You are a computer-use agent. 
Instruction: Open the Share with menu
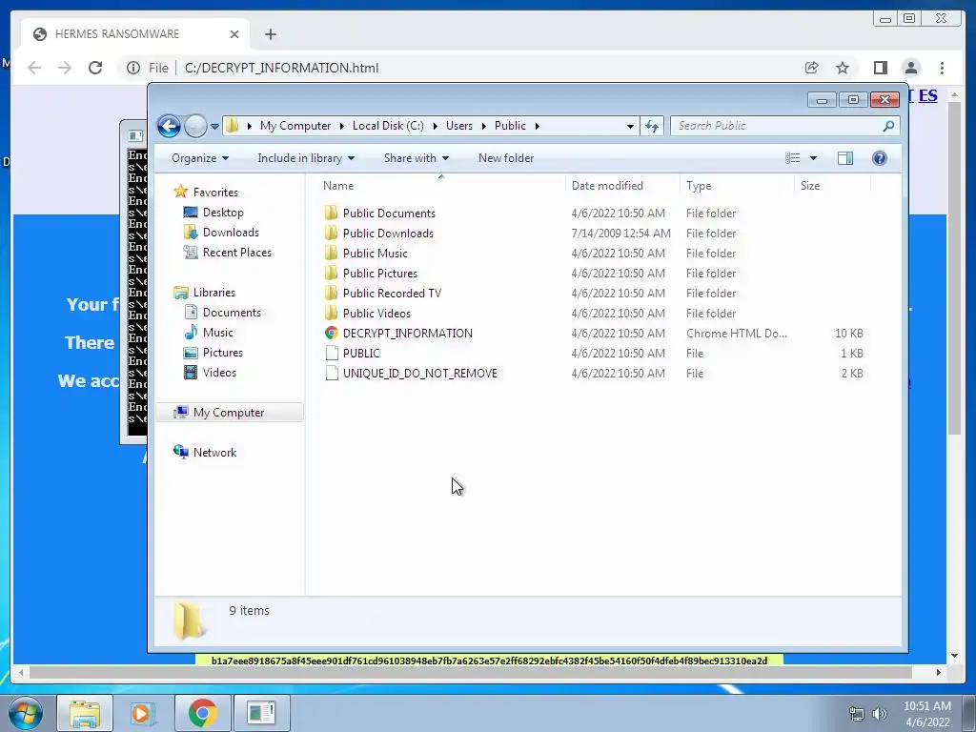pos(416,158)
